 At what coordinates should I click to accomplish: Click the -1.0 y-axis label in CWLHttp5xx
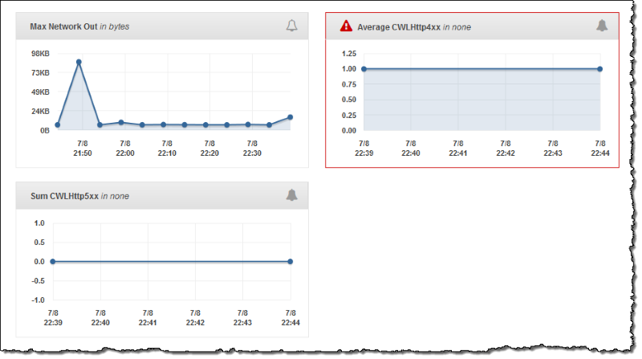tap(36, 300)
